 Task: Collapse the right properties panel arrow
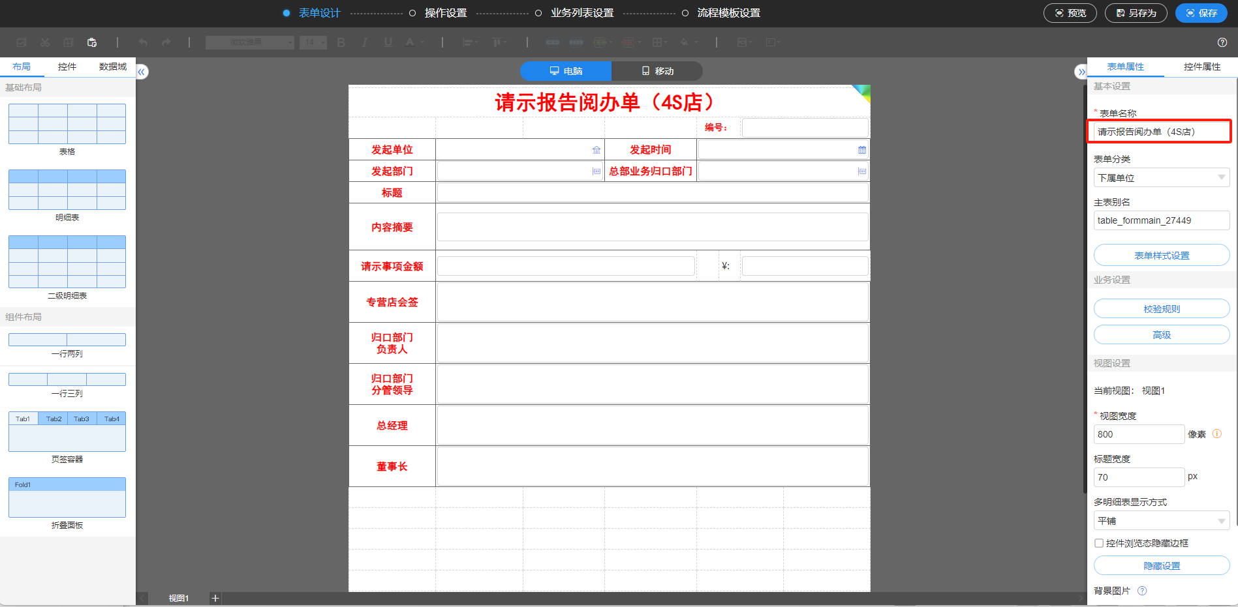[x=1081, y=72]
